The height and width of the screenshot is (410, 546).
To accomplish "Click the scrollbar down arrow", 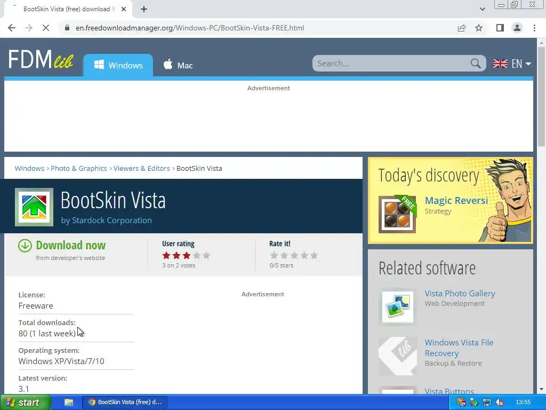I will click(541, 389).
